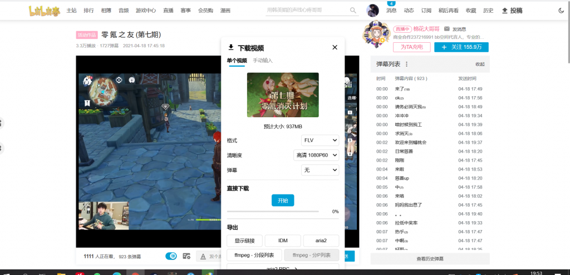Click the danmaku font style A icon
570x275 pixels.
[x=203, y=256]
